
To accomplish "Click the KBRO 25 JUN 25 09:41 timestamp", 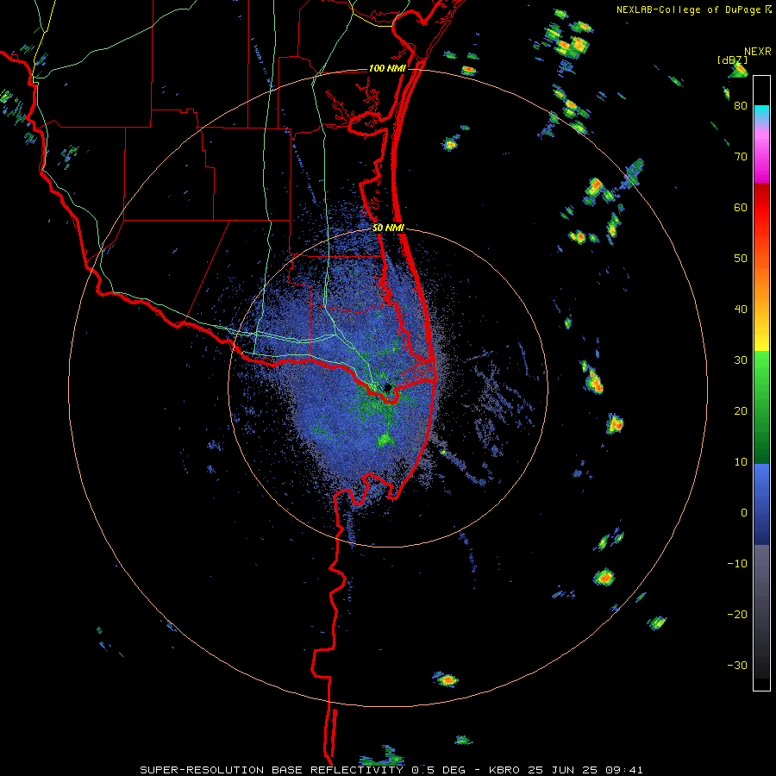I will [x=566, y=770].
